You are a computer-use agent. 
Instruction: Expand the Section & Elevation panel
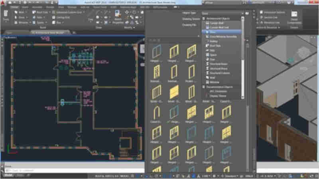click(x=268, y=27)
